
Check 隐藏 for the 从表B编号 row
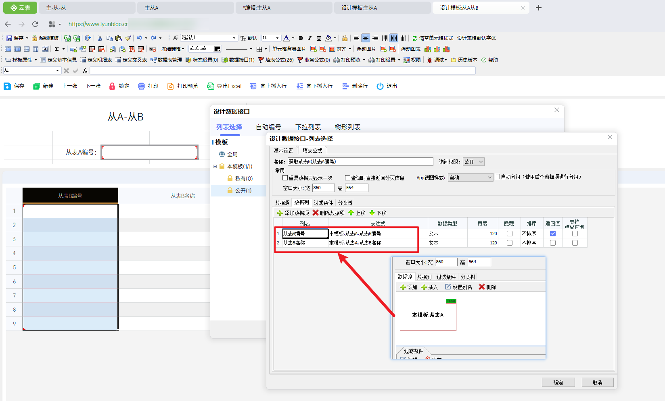(510, 234)
